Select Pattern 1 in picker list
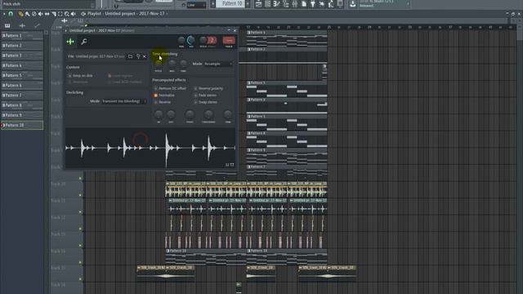Screen dimensions: 523x294 click(22, 36)
